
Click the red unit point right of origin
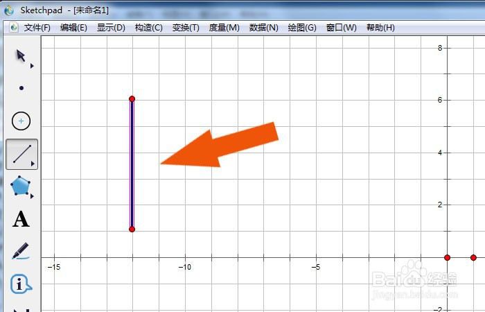(473, 257)
